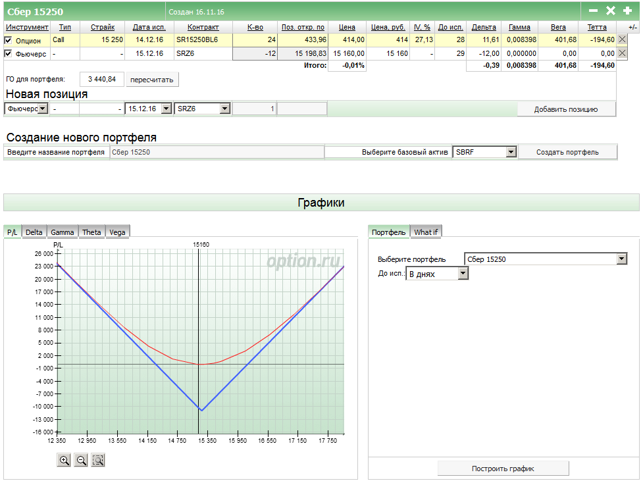Click the minus icon in portfolio header
Viewport: 643px width, 483px height.
(x=593, y=11)
